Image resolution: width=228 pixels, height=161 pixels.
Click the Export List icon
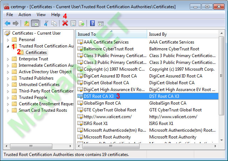click(x=82, y=23)
